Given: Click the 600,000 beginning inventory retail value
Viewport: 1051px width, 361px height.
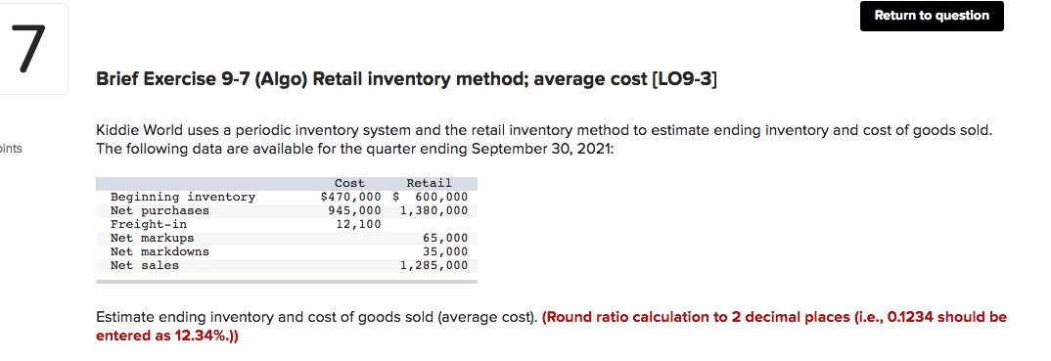Looking at the screenshot, I should pyautogui.click(x=441, y=197).
